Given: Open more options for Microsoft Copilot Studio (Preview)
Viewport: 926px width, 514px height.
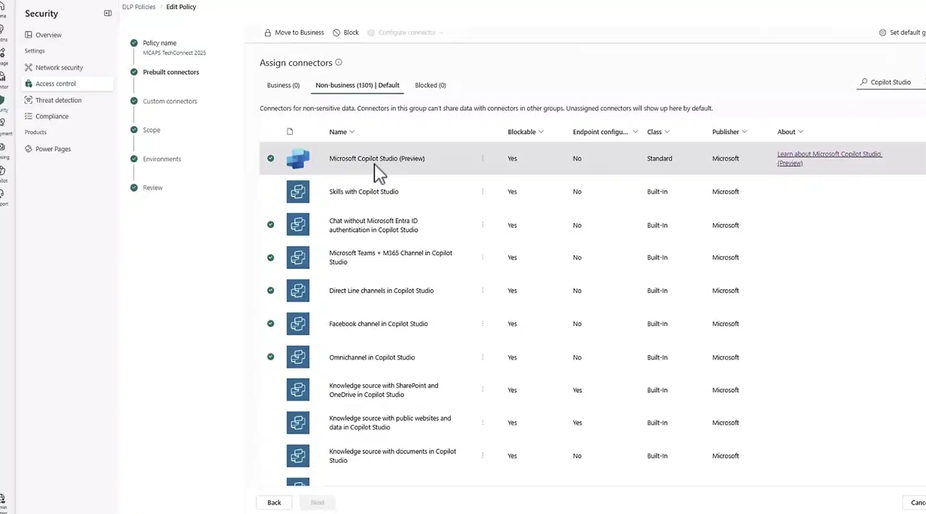Looking at the screenshot, I should 483,158.
